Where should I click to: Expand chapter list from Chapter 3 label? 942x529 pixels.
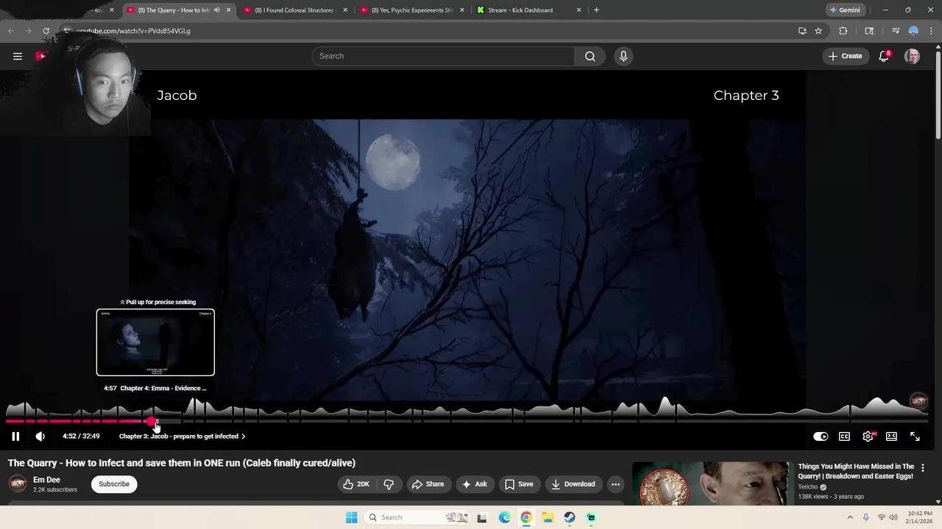pos(182,436)
